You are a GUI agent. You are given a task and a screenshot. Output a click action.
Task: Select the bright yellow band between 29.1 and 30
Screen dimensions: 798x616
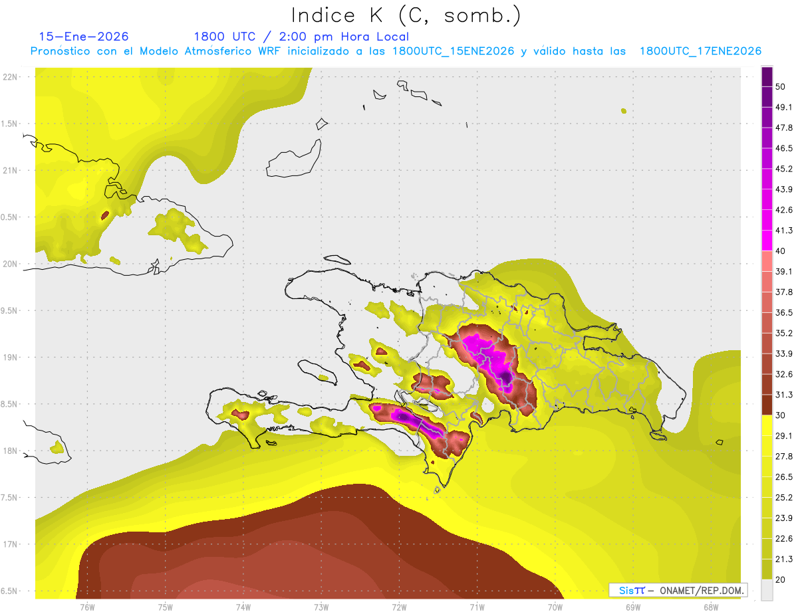pyautogui.click(x=767, y=425)
